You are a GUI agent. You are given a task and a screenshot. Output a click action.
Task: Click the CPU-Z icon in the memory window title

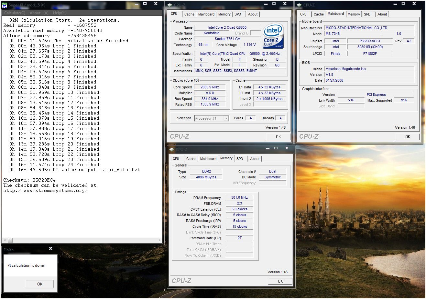pyautogui.click(x=172, y=149)
